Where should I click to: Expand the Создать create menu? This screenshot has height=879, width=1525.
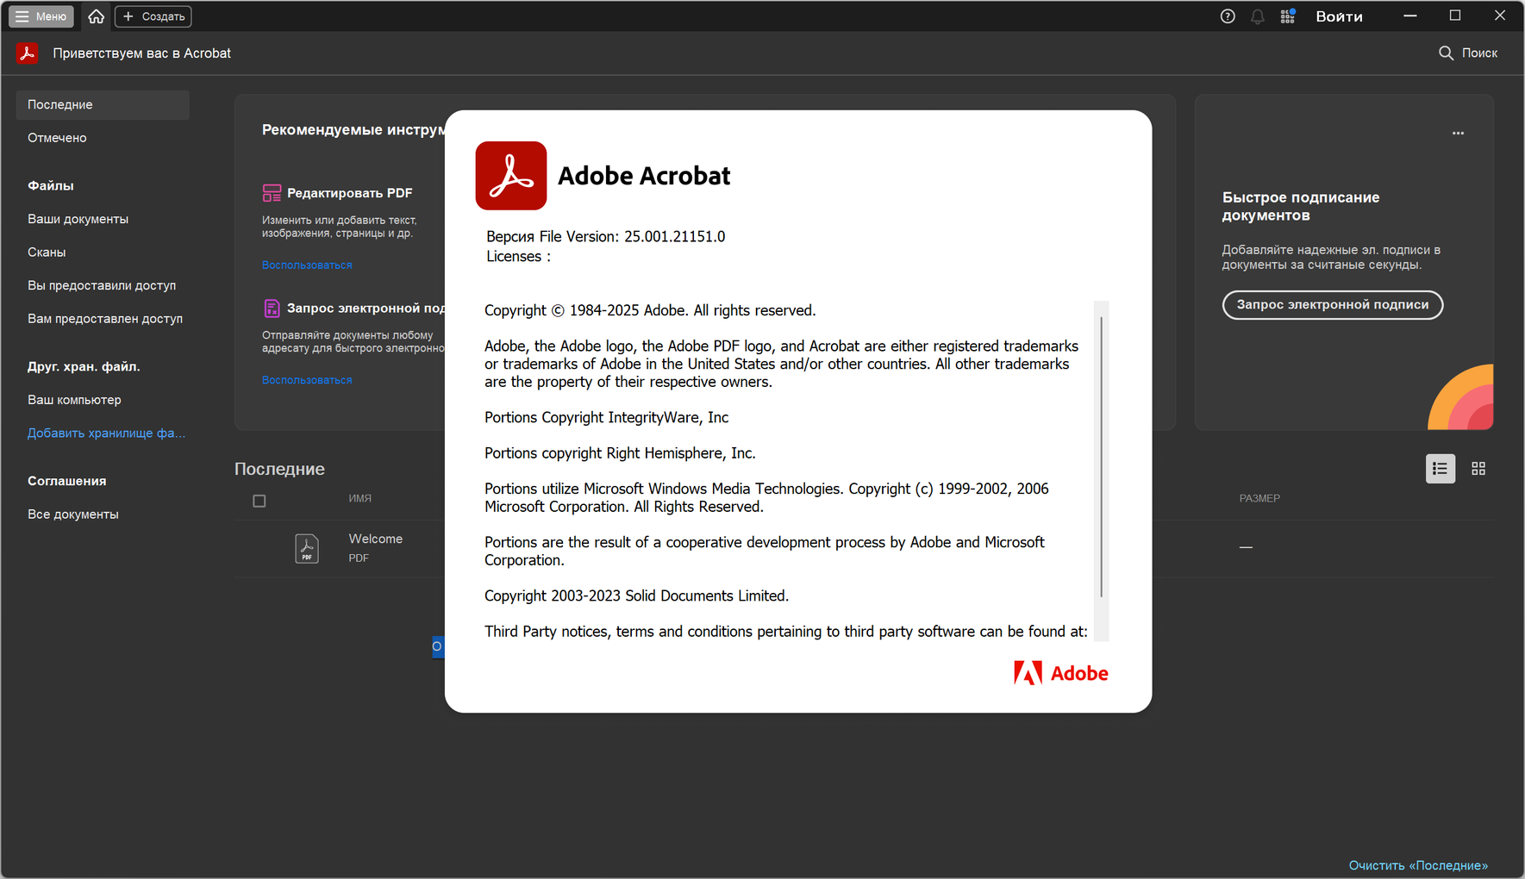[153, 16]
